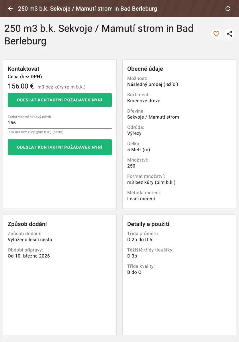The image size is (239, 342).
Task: Click the Obecné údaje heading
Action: (145, 69)
